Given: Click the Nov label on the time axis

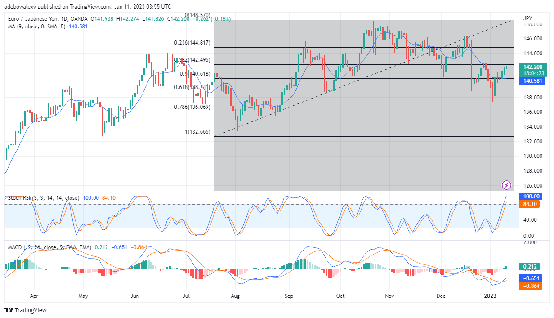Looking at the screenshot, I should tap(390, 296).
